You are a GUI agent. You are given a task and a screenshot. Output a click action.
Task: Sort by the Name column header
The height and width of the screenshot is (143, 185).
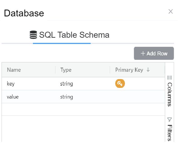click(x=14, y=70)
